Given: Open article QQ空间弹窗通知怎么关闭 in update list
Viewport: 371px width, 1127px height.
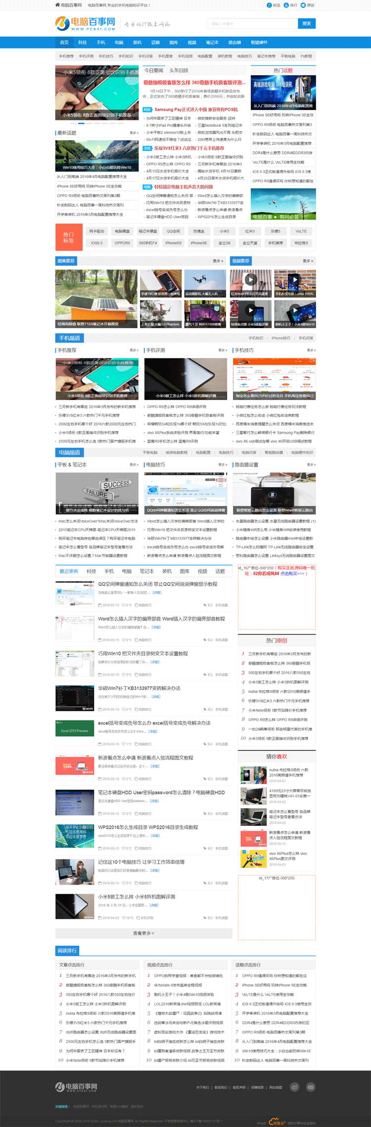Looking at the screenshot, I should coord(158,584).
